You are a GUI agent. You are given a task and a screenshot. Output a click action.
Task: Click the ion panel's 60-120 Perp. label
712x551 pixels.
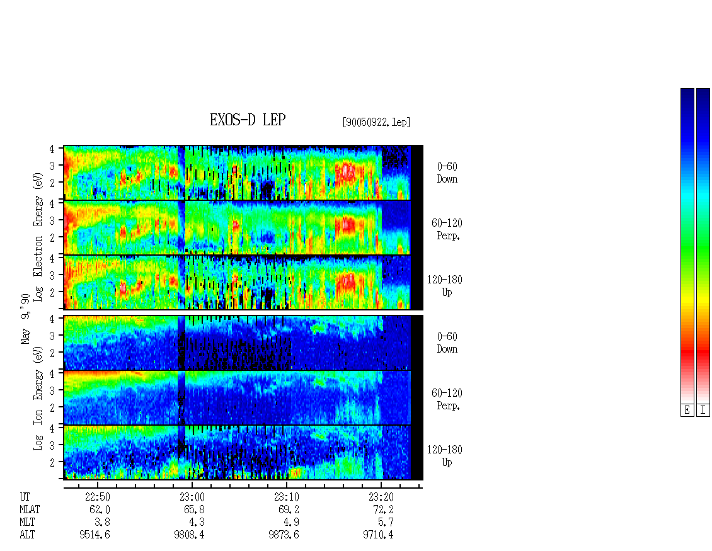pos(447,399)
